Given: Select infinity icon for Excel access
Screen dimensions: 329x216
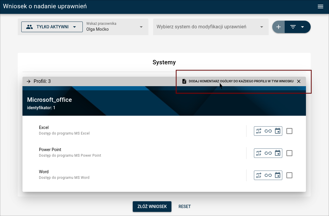Looking at the screenshot, I should pyautogui.click(x=268, y=131).
